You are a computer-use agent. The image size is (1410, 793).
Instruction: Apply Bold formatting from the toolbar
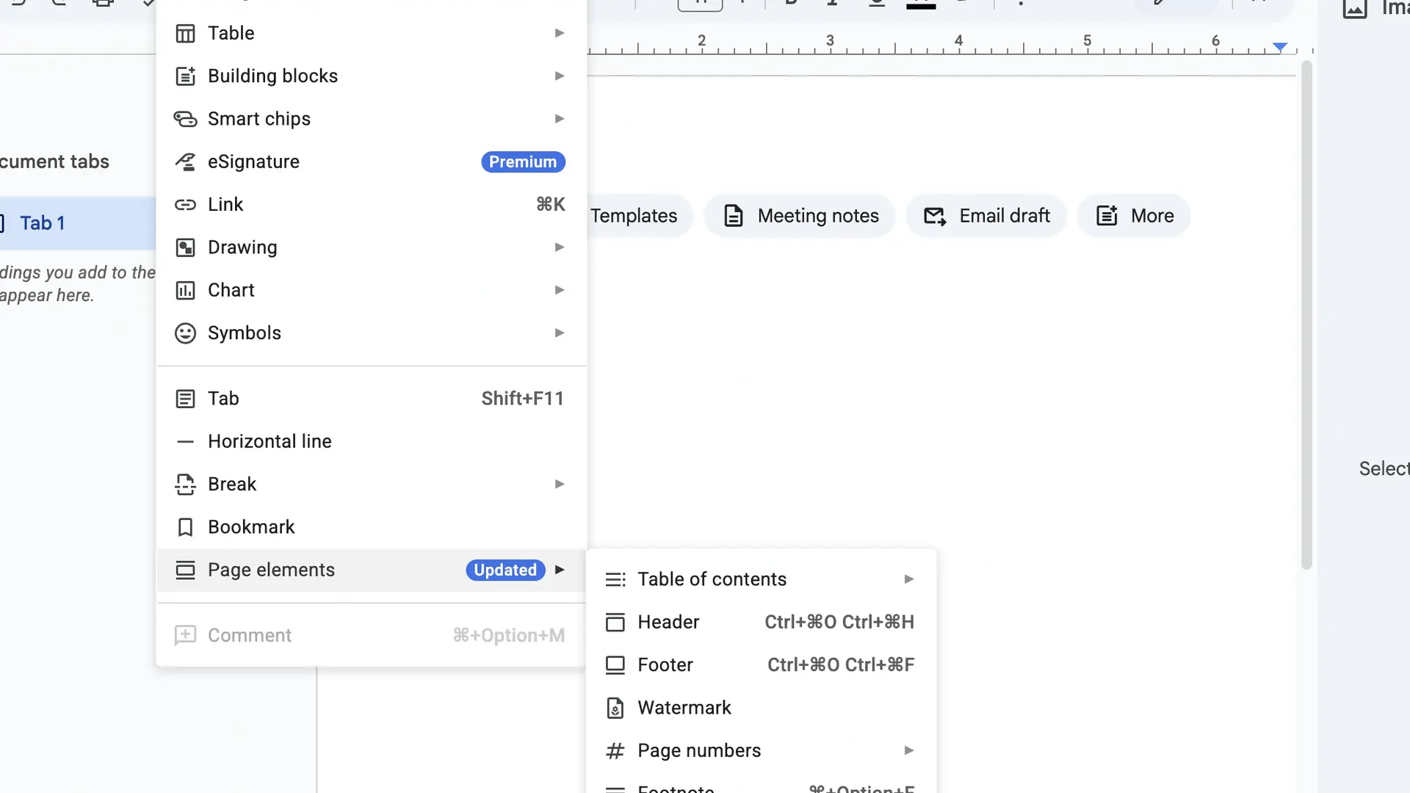click(791, 4)
